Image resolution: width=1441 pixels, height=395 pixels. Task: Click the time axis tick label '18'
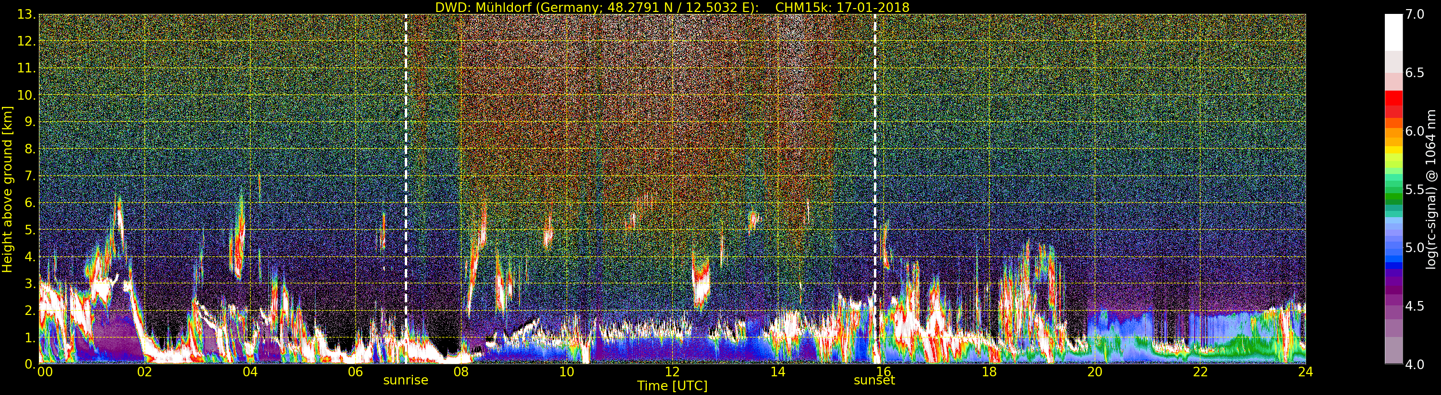coord(989,372)
